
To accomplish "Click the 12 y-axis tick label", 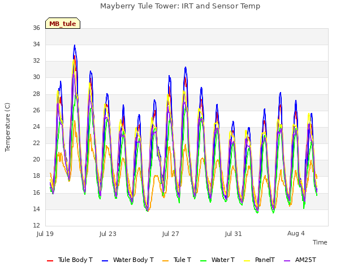I will (x=36, y=225).
